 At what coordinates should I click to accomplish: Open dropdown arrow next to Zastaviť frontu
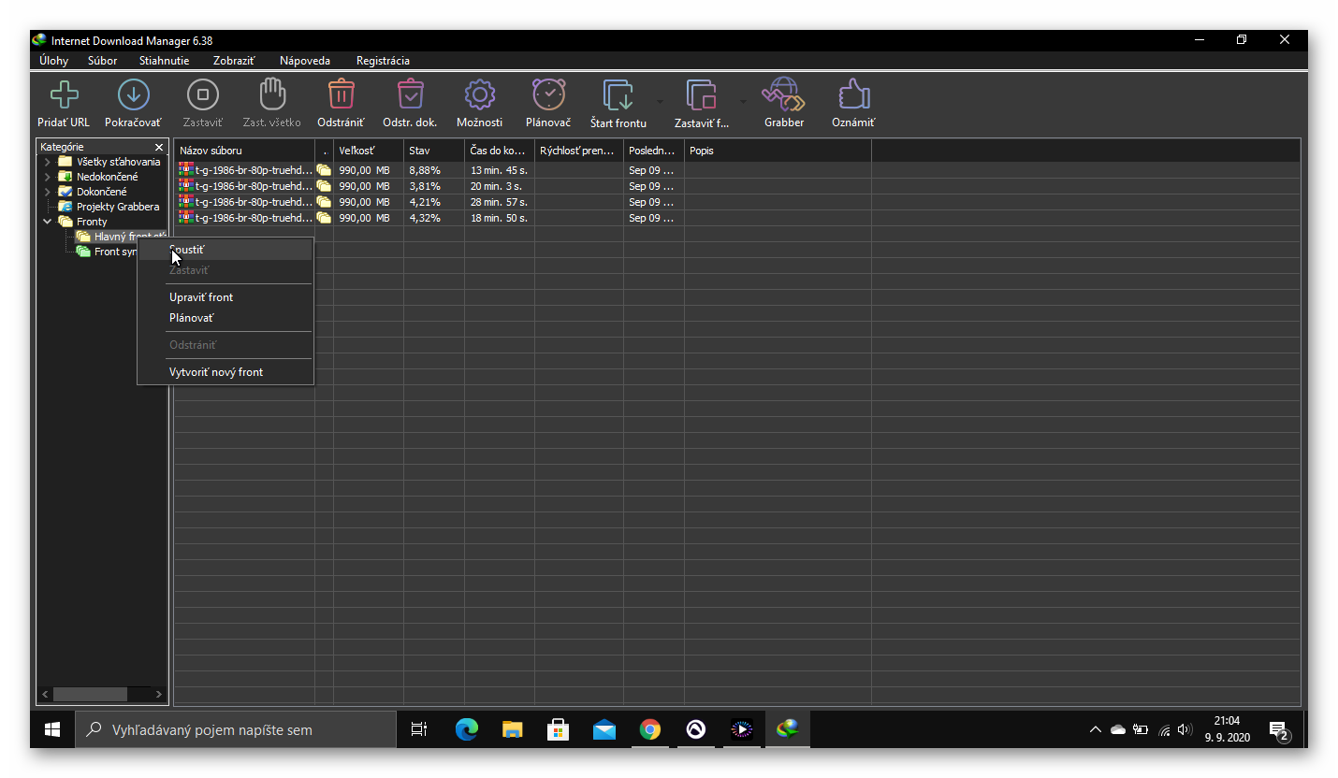coord(743,101)
